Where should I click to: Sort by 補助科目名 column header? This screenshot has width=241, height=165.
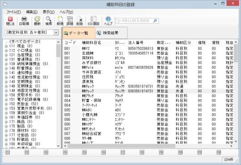click(97, 42)
